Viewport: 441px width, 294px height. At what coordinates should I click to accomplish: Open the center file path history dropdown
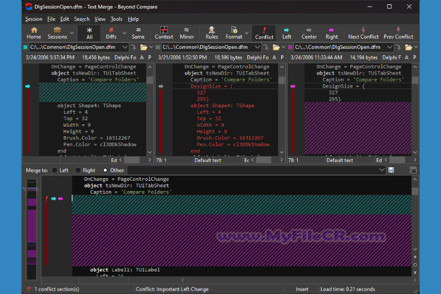click(x=257, y=47)
